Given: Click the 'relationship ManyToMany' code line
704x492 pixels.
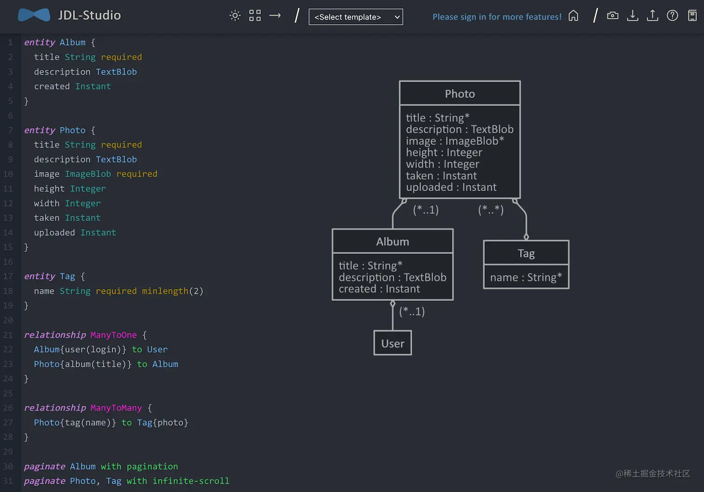Looking at the screenshot, I should (88, 408).
